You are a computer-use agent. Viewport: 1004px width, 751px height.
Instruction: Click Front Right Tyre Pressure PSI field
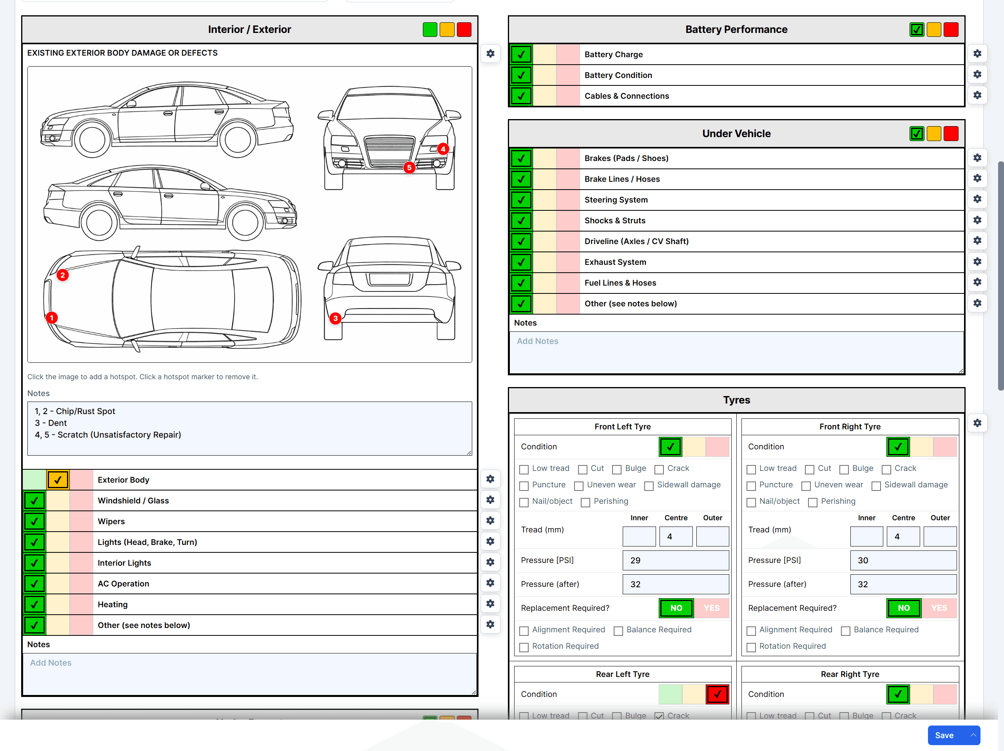(x=903, y=561)
